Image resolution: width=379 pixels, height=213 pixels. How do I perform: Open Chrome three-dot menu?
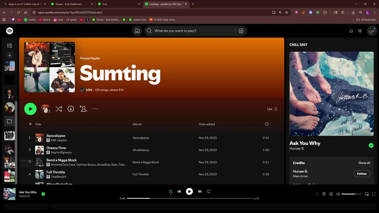pos(375,12)
